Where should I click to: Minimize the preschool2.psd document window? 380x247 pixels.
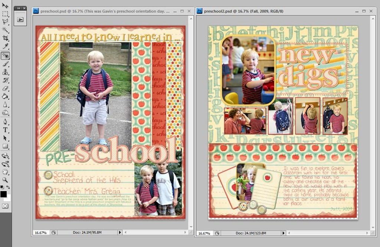tap(357, 11)
